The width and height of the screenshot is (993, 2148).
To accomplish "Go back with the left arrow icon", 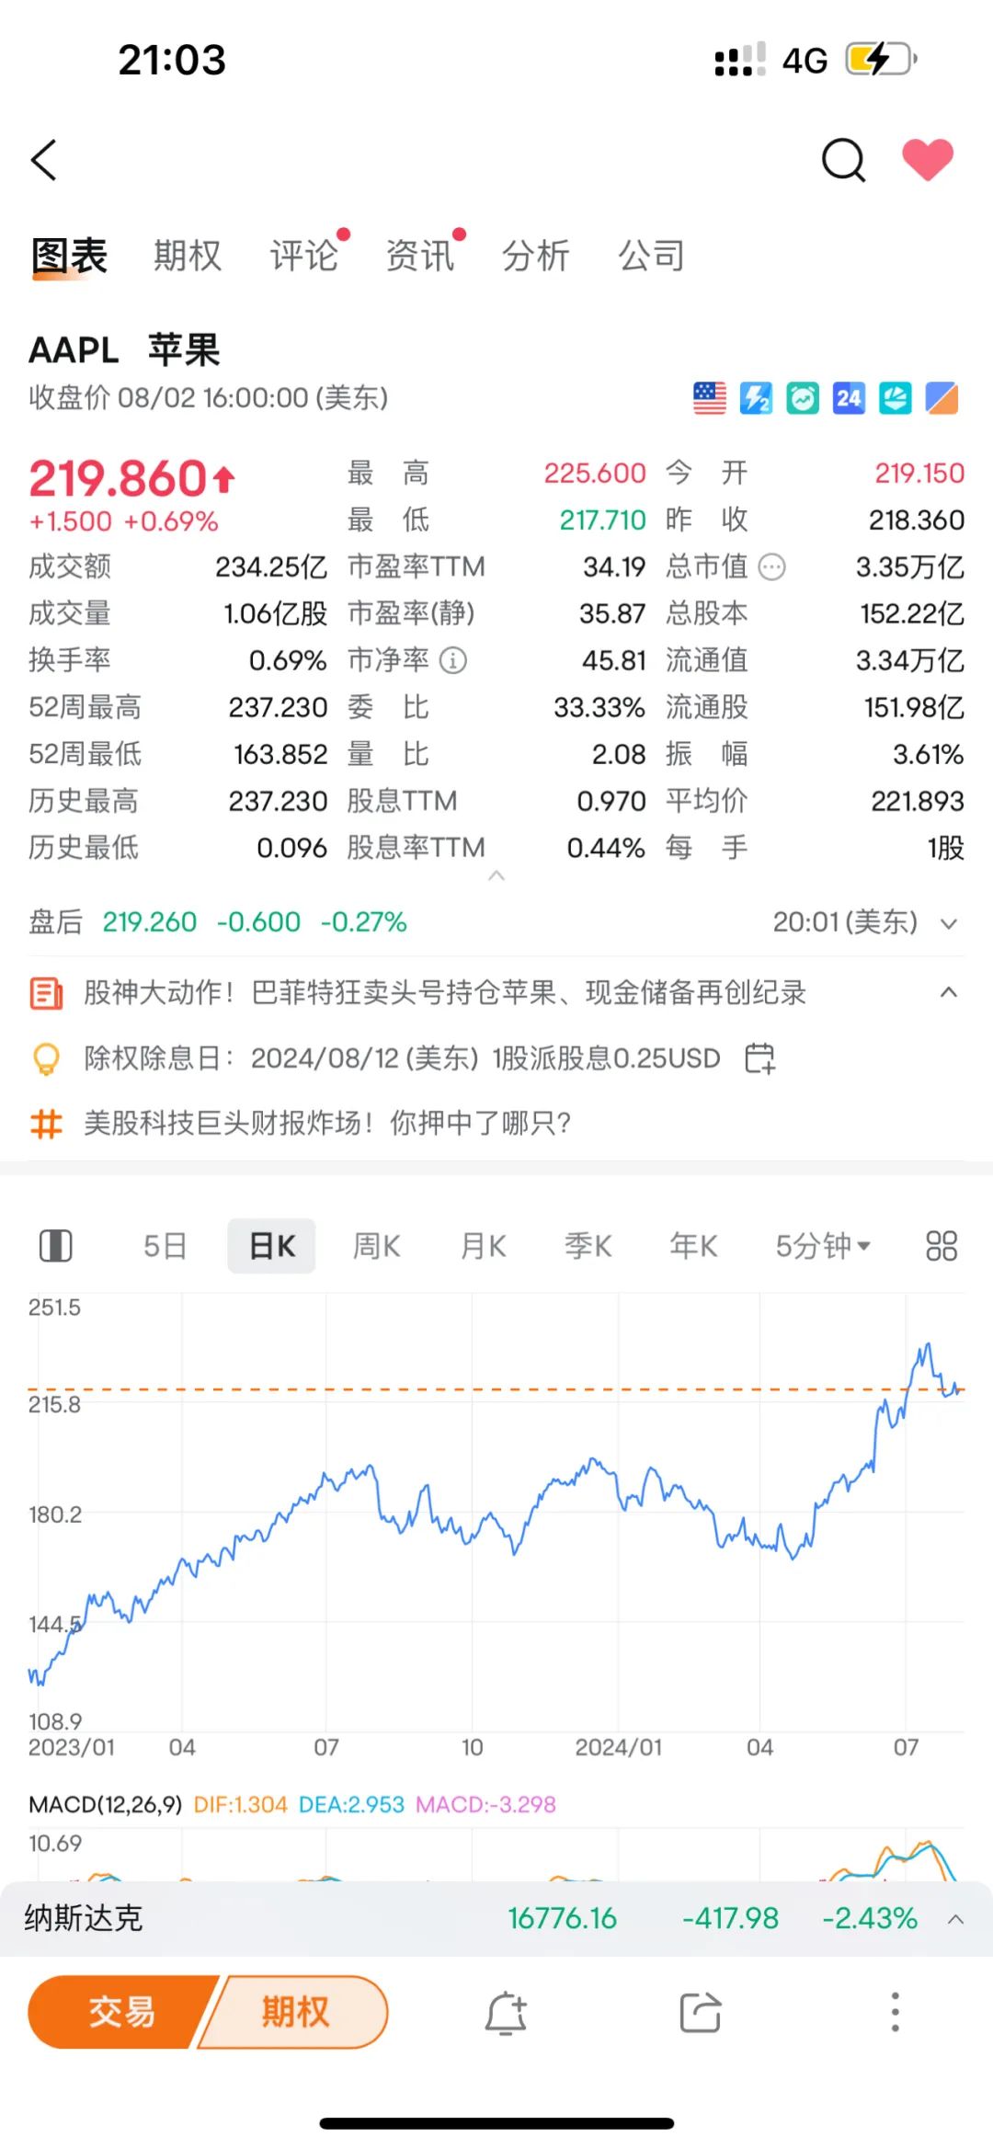I will pyautogui.click(x=44, y=160).
